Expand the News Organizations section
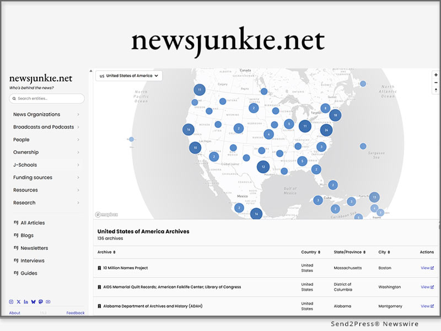441x331 pixels. pos(36,114)
